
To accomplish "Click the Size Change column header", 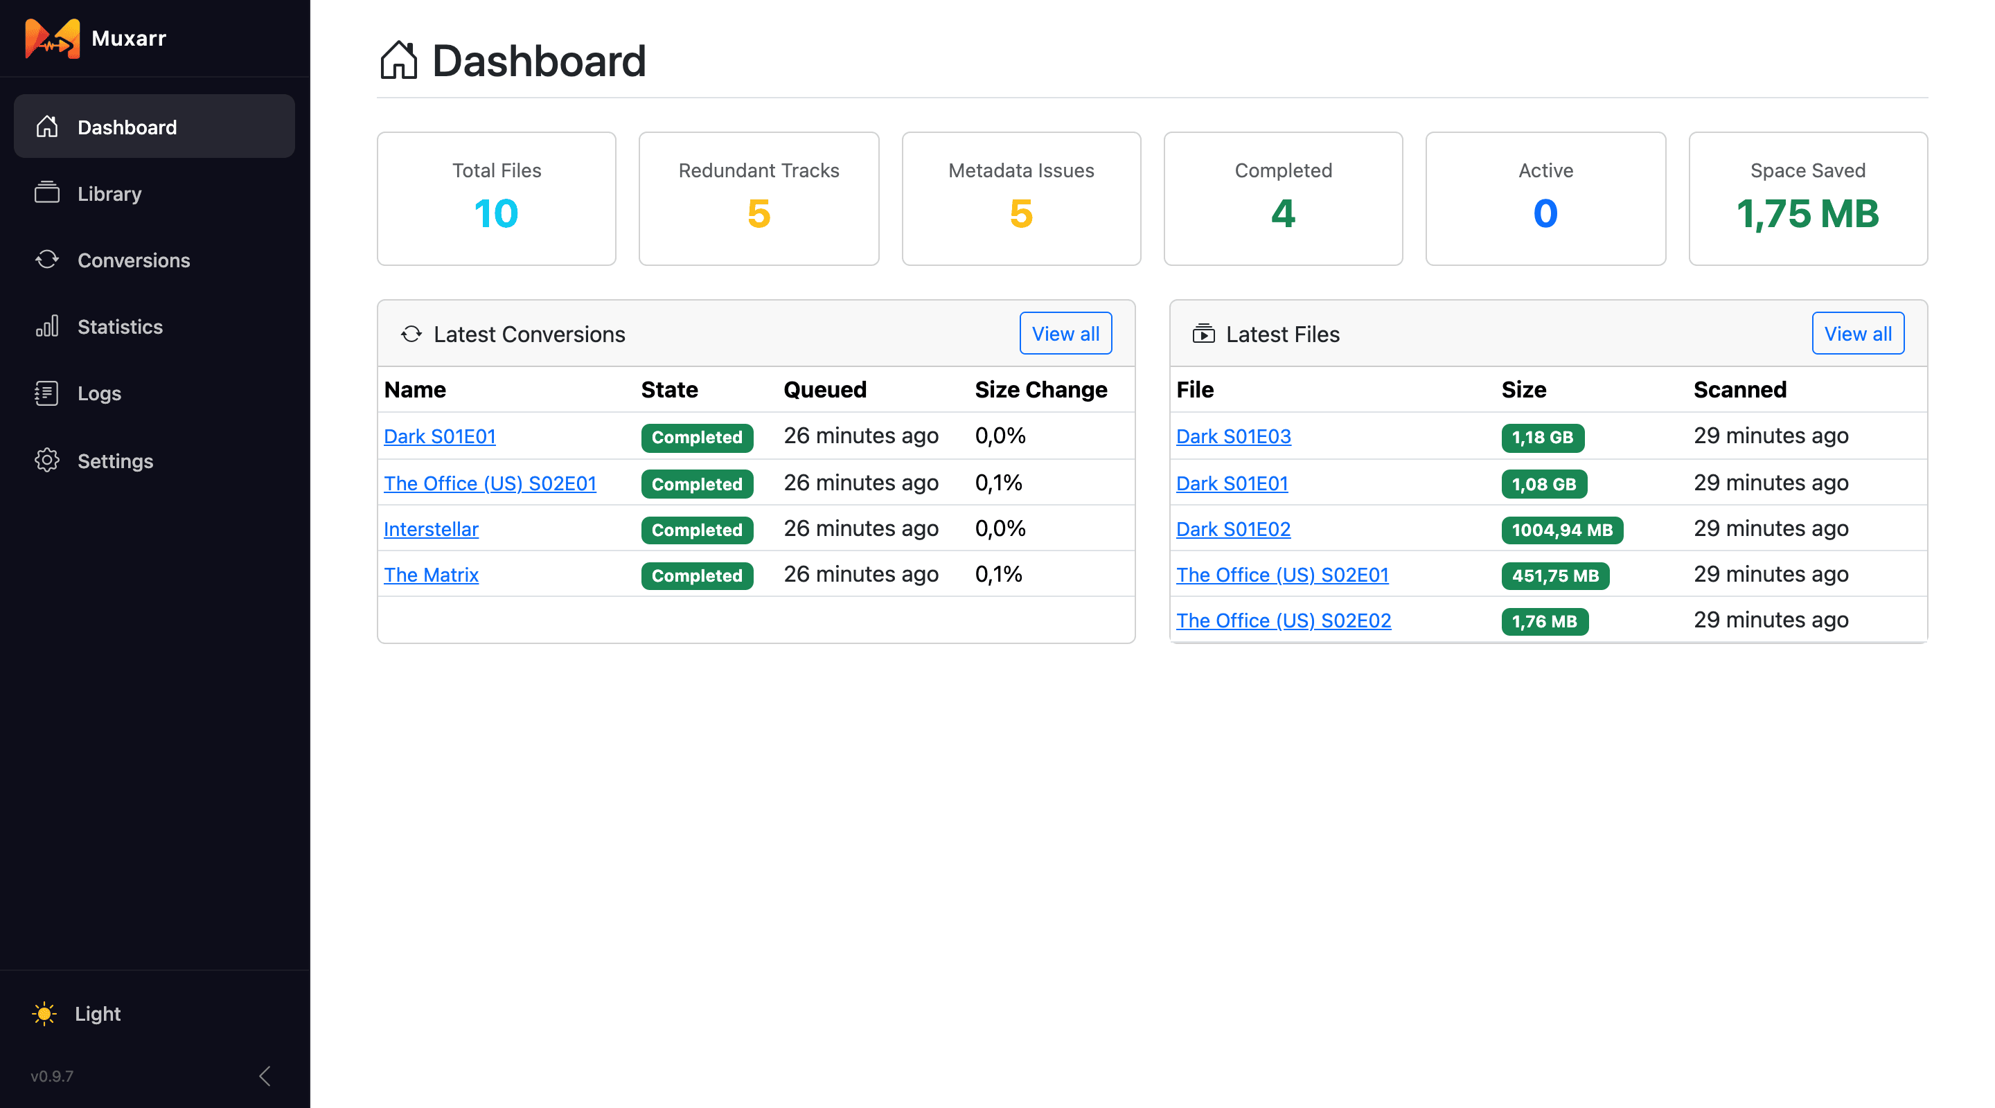I will coord(1041,389).
